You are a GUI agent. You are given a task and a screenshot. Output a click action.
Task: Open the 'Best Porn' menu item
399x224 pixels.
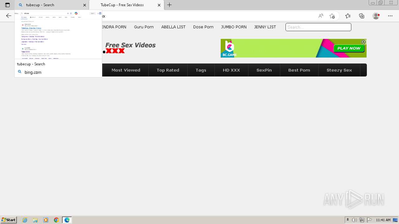tap(299, 70)
